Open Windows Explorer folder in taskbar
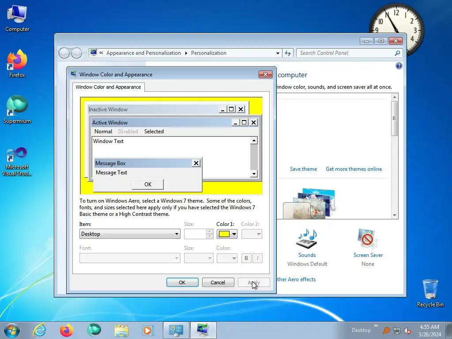The height and width of the screenshot is (339, 452). 121,330
